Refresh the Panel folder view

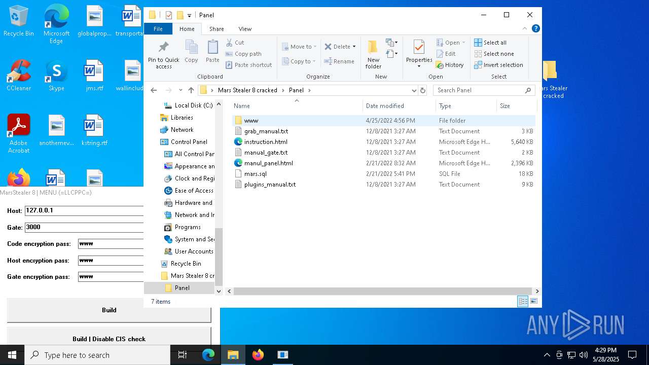tap(423, 90)
